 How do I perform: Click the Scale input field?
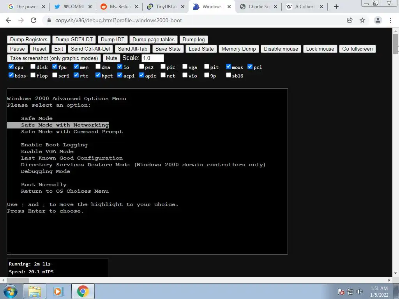coord(153,58)
